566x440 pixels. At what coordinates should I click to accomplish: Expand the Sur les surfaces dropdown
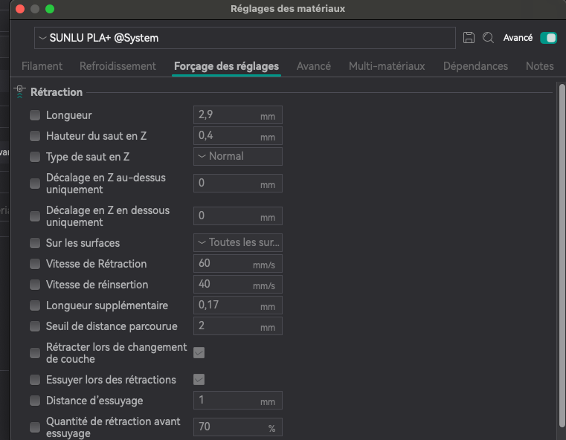(x=237, y=243)
